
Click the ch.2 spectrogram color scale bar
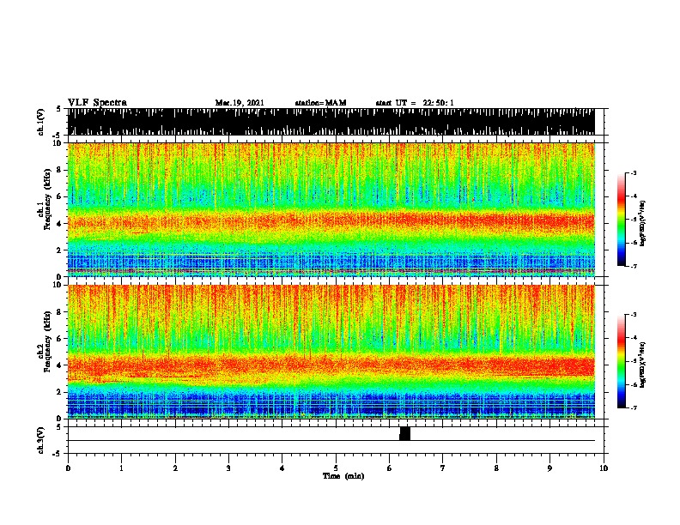tap(621, 361)
